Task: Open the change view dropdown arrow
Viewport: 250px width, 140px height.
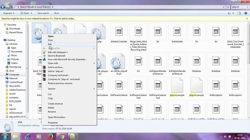Action: pyautogui.click(x=233, y=13)
